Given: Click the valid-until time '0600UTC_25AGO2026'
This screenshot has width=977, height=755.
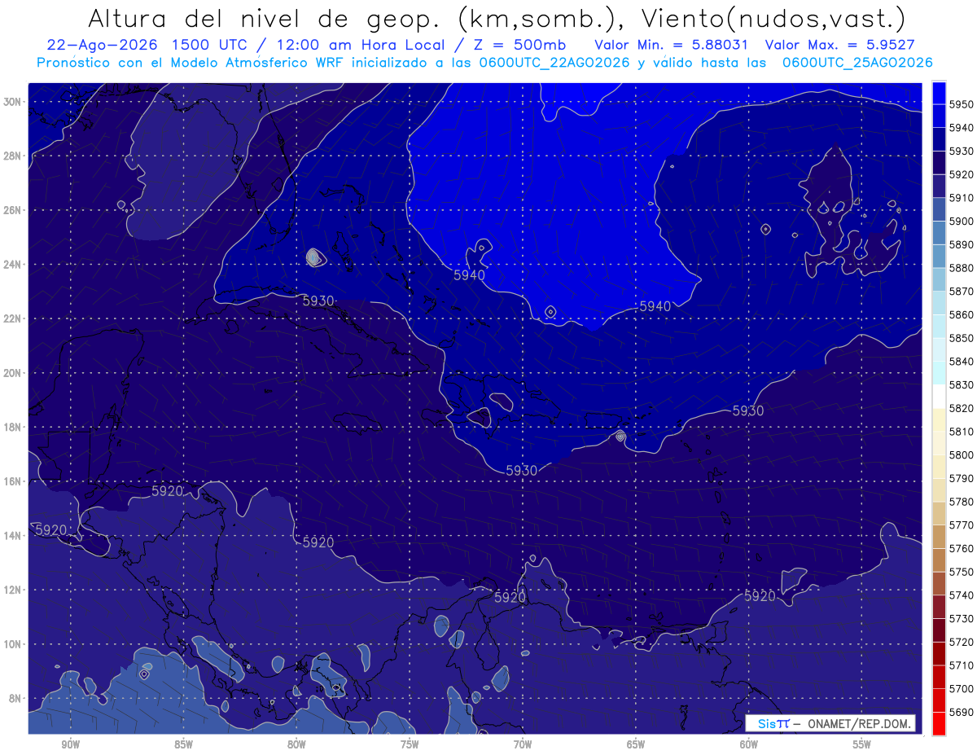Looking at the screenshot, I should [x=857, y=63].
